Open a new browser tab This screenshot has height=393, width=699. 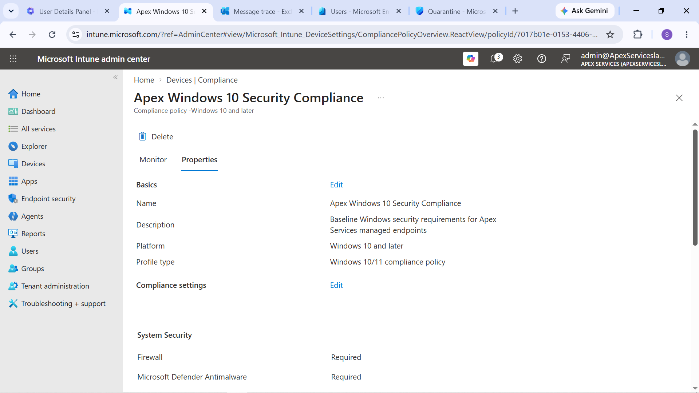[x=515, y=11]
